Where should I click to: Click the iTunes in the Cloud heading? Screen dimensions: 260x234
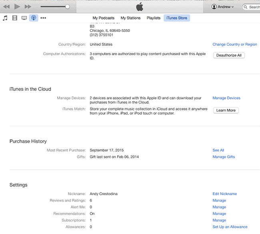pos(30,89)
